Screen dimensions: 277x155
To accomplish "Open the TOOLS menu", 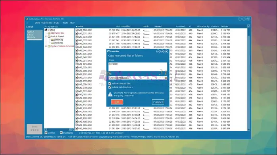I will 65,23.
